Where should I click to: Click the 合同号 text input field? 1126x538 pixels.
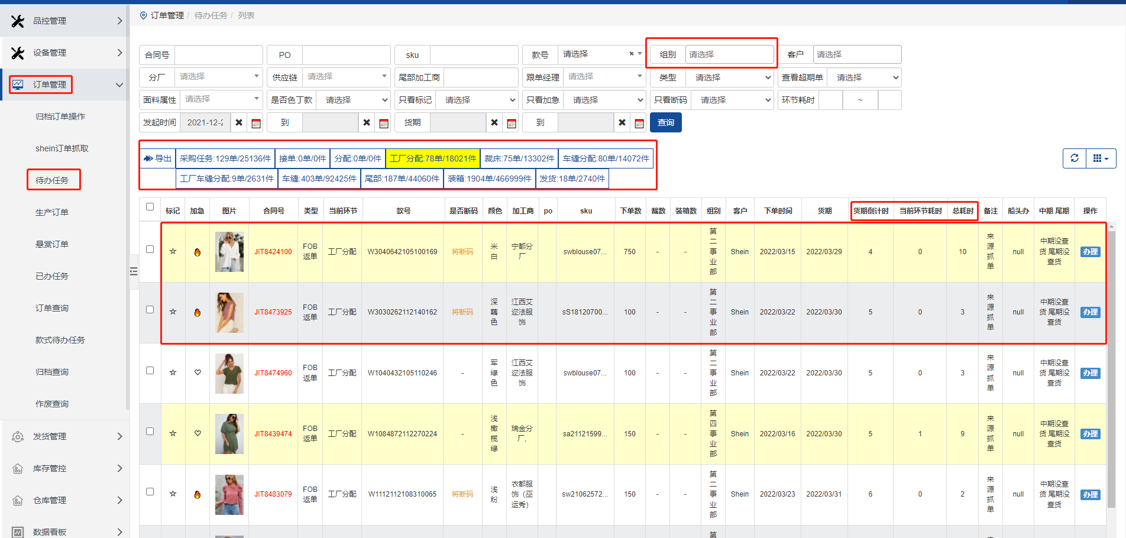click(x=218, y=55)
